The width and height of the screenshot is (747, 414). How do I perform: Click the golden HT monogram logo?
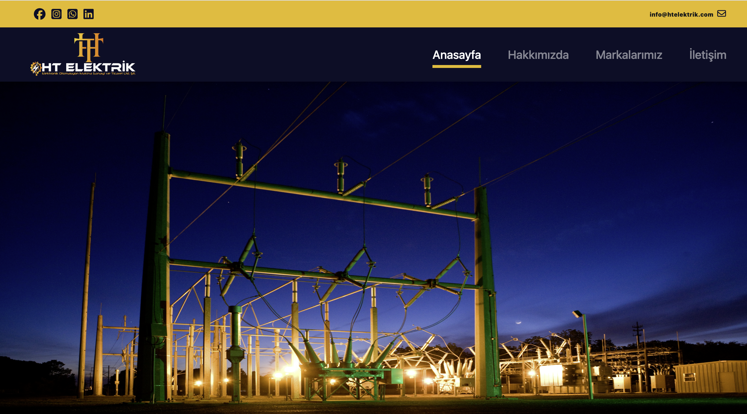pos(89,47)
